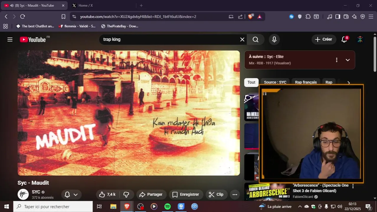This screenshot has height=212, width=377.
Task: Open the FabienOlicard channel link
Action: tap(303, 197)
